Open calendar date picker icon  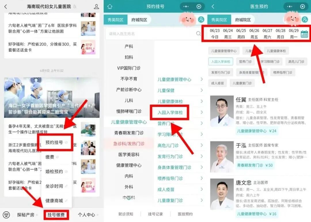pyautogui.click(x=304, y=34)
